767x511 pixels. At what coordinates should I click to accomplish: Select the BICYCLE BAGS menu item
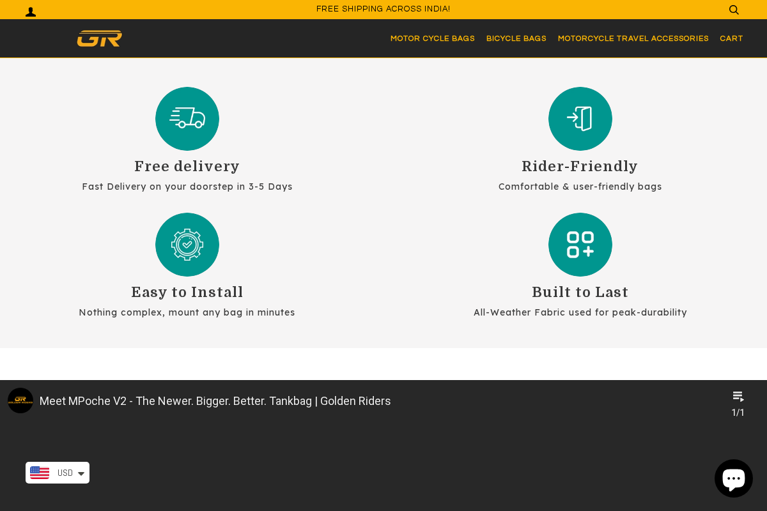click(x=516, y=38)
